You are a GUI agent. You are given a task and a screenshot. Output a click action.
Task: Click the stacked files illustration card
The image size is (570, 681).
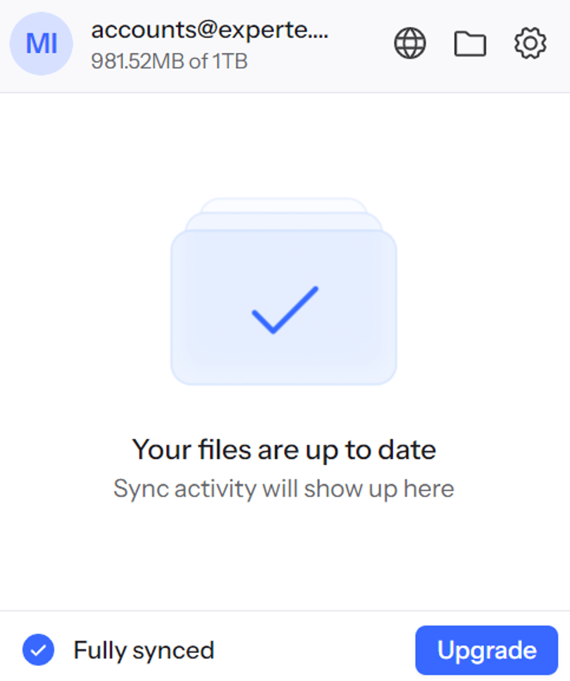[284, 307]
